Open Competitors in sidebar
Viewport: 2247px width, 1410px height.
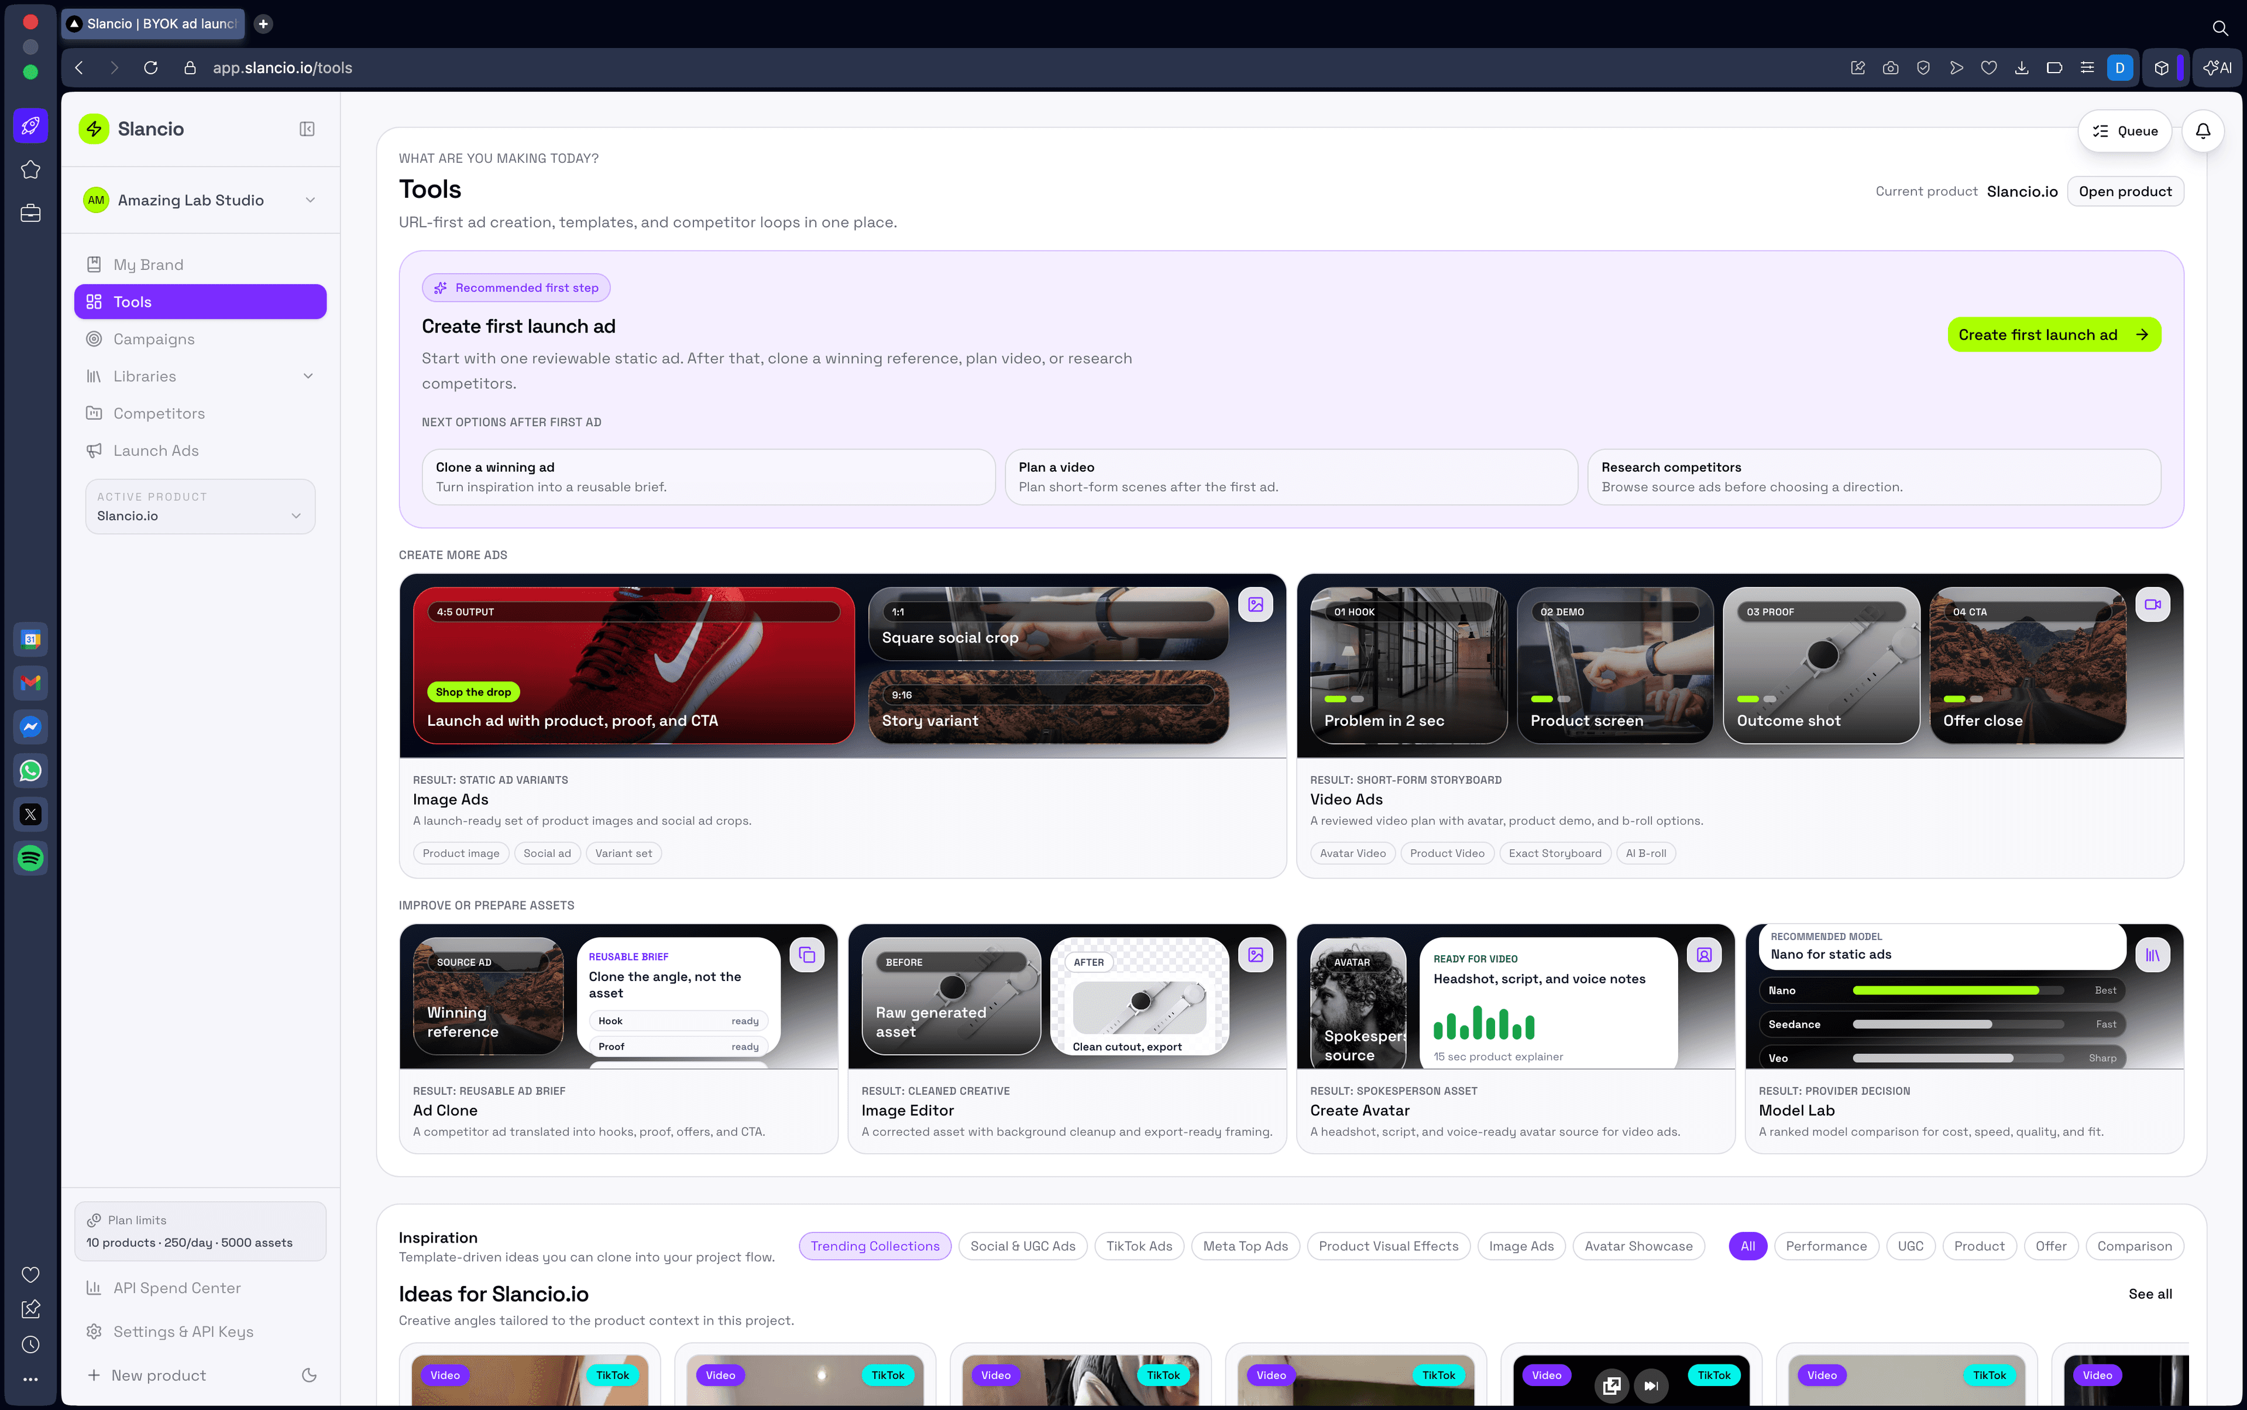click(x=201, y=413)
